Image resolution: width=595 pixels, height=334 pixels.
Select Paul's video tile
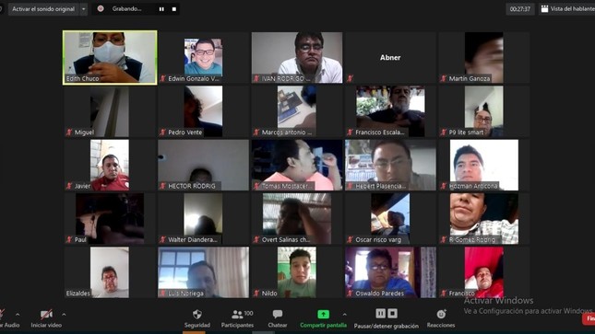click(x=110, y=219)
